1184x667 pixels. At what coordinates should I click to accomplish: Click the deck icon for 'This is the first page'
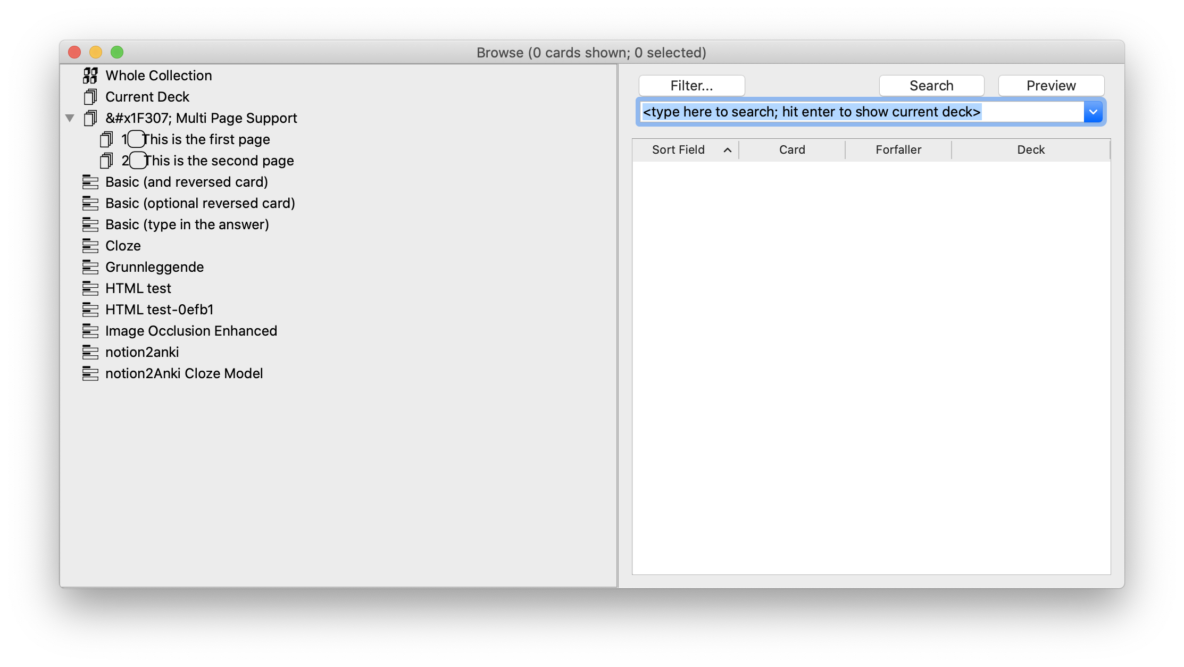click(106, 139)
